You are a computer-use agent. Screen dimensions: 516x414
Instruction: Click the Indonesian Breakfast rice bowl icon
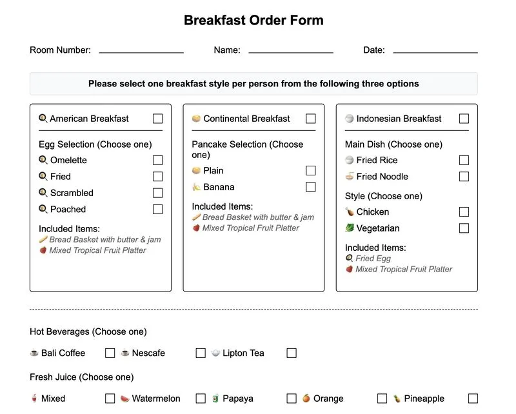coord(349,118)
